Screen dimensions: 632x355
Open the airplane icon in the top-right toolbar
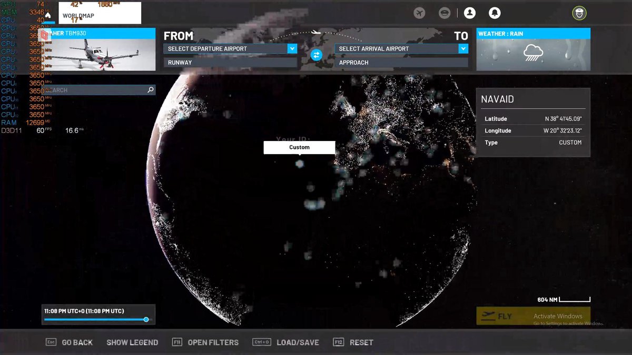419,13
